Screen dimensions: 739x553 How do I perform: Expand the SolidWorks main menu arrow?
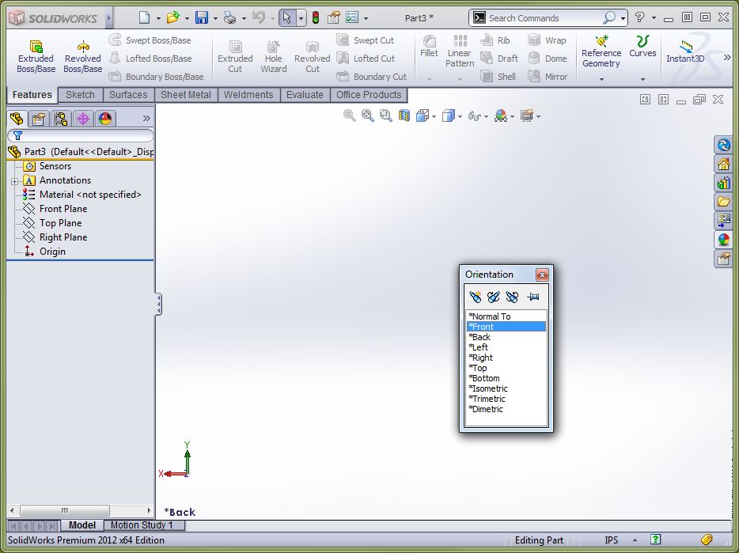tap(109, 18)
